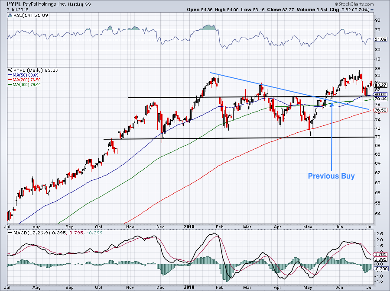Click the 'MA(50) 80.69' legend text
Screen dimensions: 390x291
pyautogui.click(x=26, y=75)
